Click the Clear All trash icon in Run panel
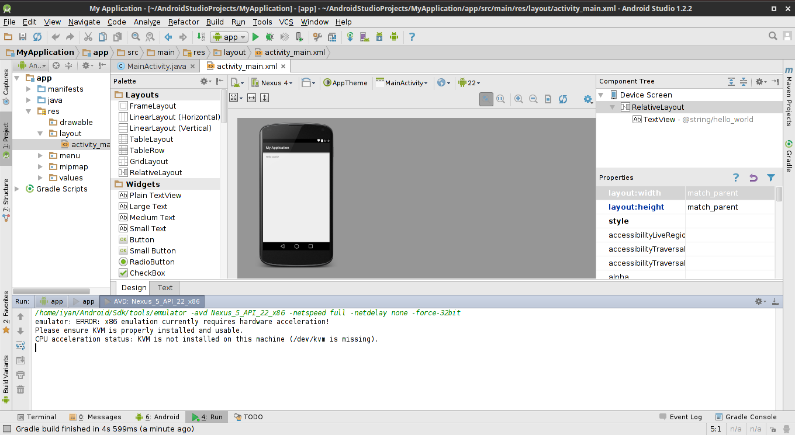795x435 pixels. (20, 389)
